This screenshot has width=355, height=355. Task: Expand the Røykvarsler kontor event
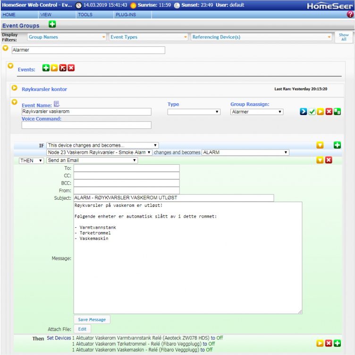click(14, 88)
